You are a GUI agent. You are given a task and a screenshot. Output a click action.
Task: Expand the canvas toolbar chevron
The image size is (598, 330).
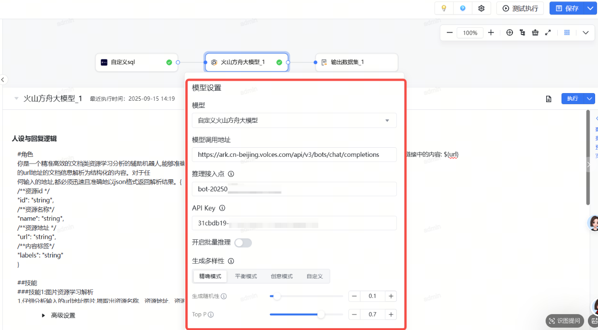pos(586,33)
